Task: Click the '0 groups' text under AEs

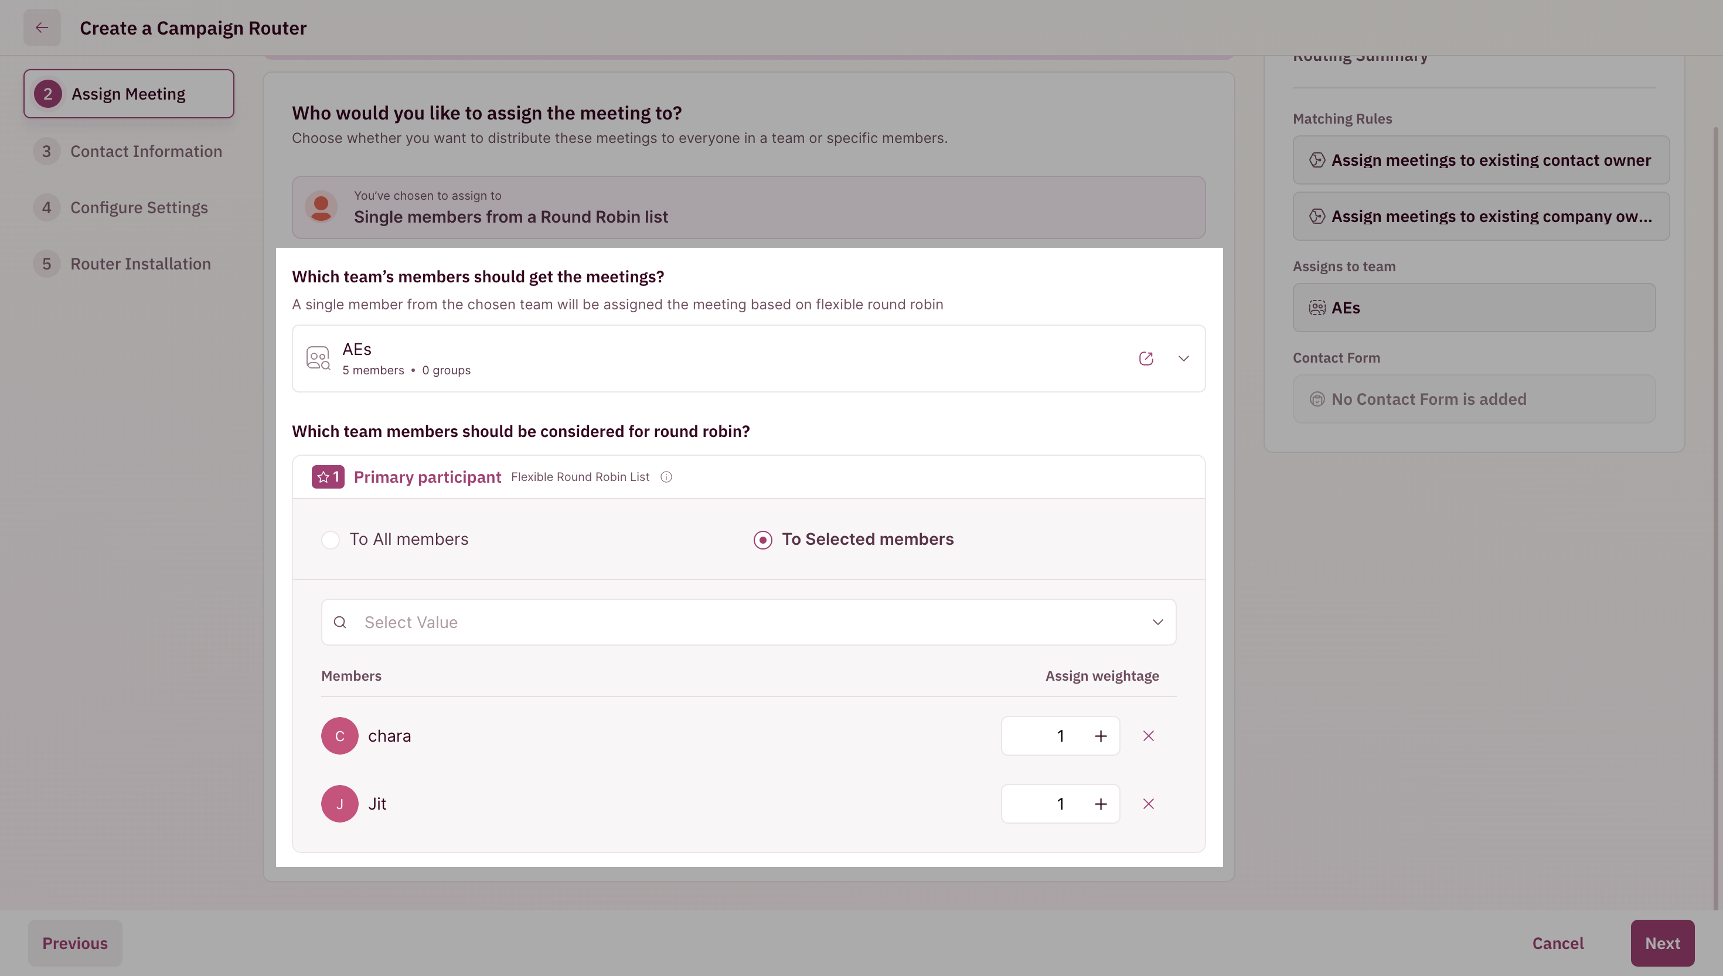Action: click(x=446, y=371)
